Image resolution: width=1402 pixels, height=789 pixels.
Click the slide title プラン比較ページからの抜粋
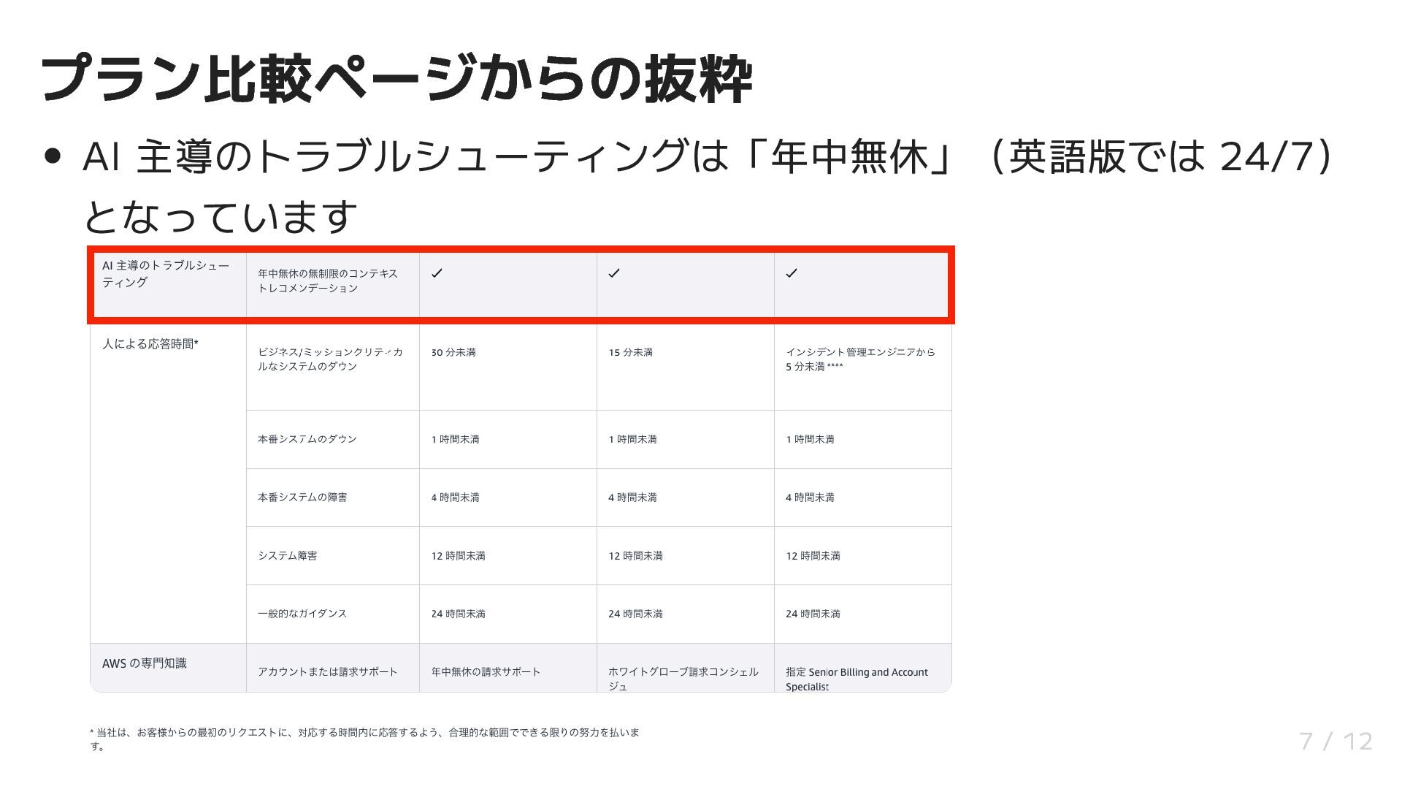[396, 79]
